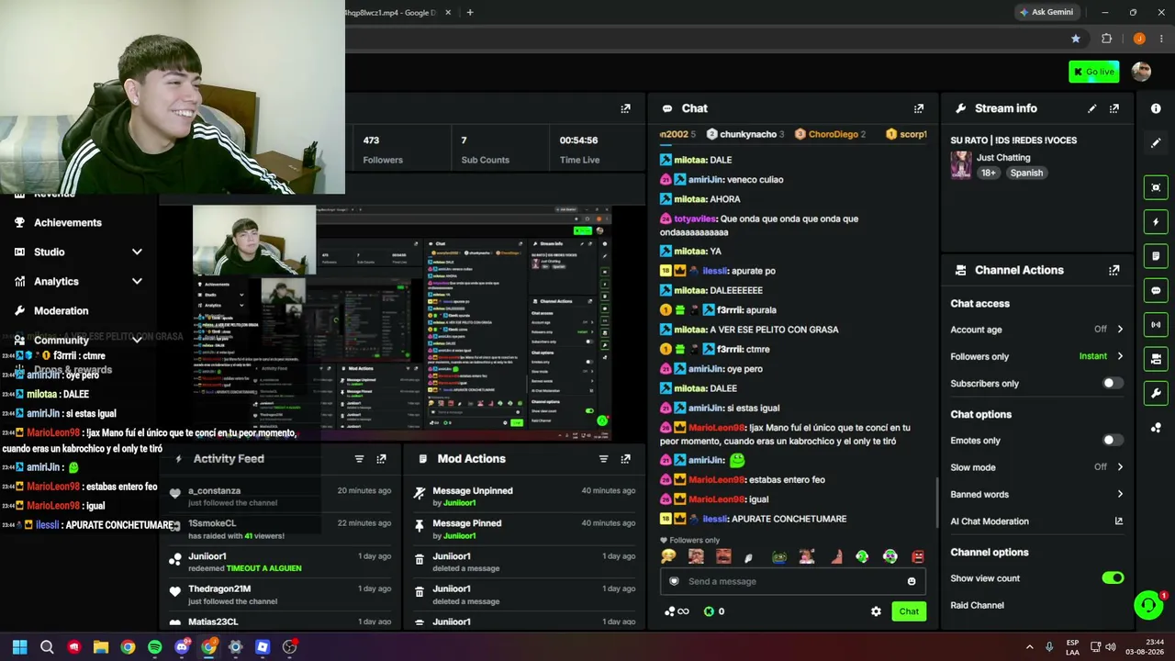
Task: Send message with green Chat button
Action: (909, 611)
